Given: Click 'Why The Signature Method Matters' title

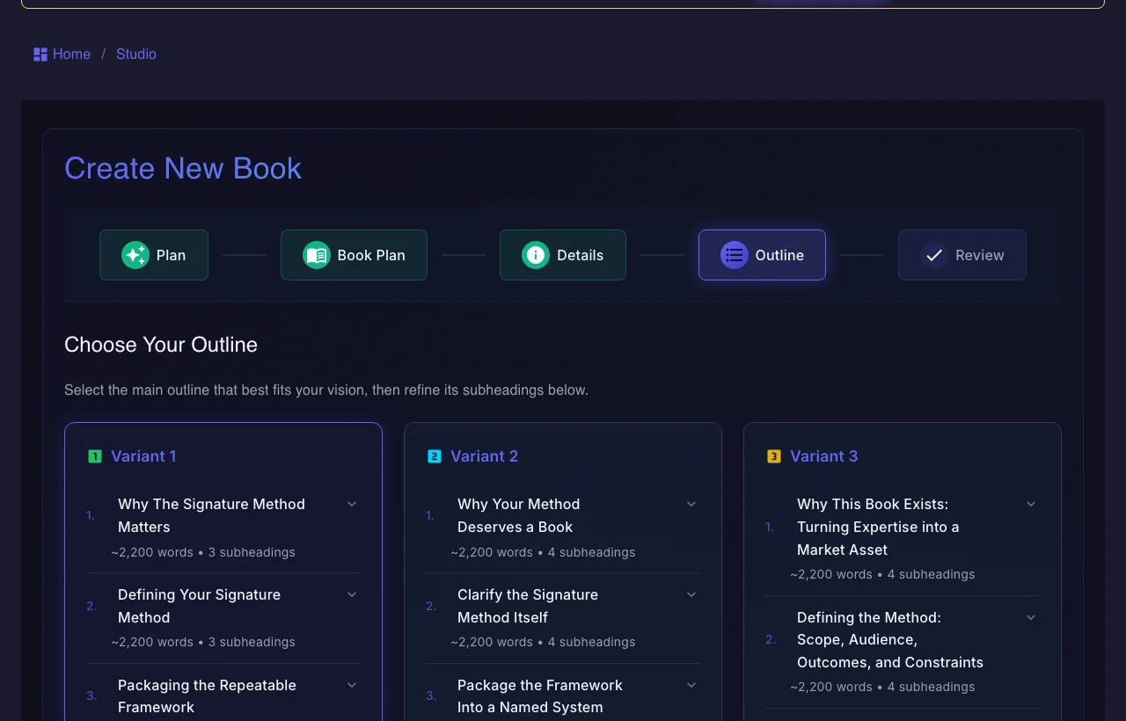Looking at the screenshot, I should pos(211,515).
